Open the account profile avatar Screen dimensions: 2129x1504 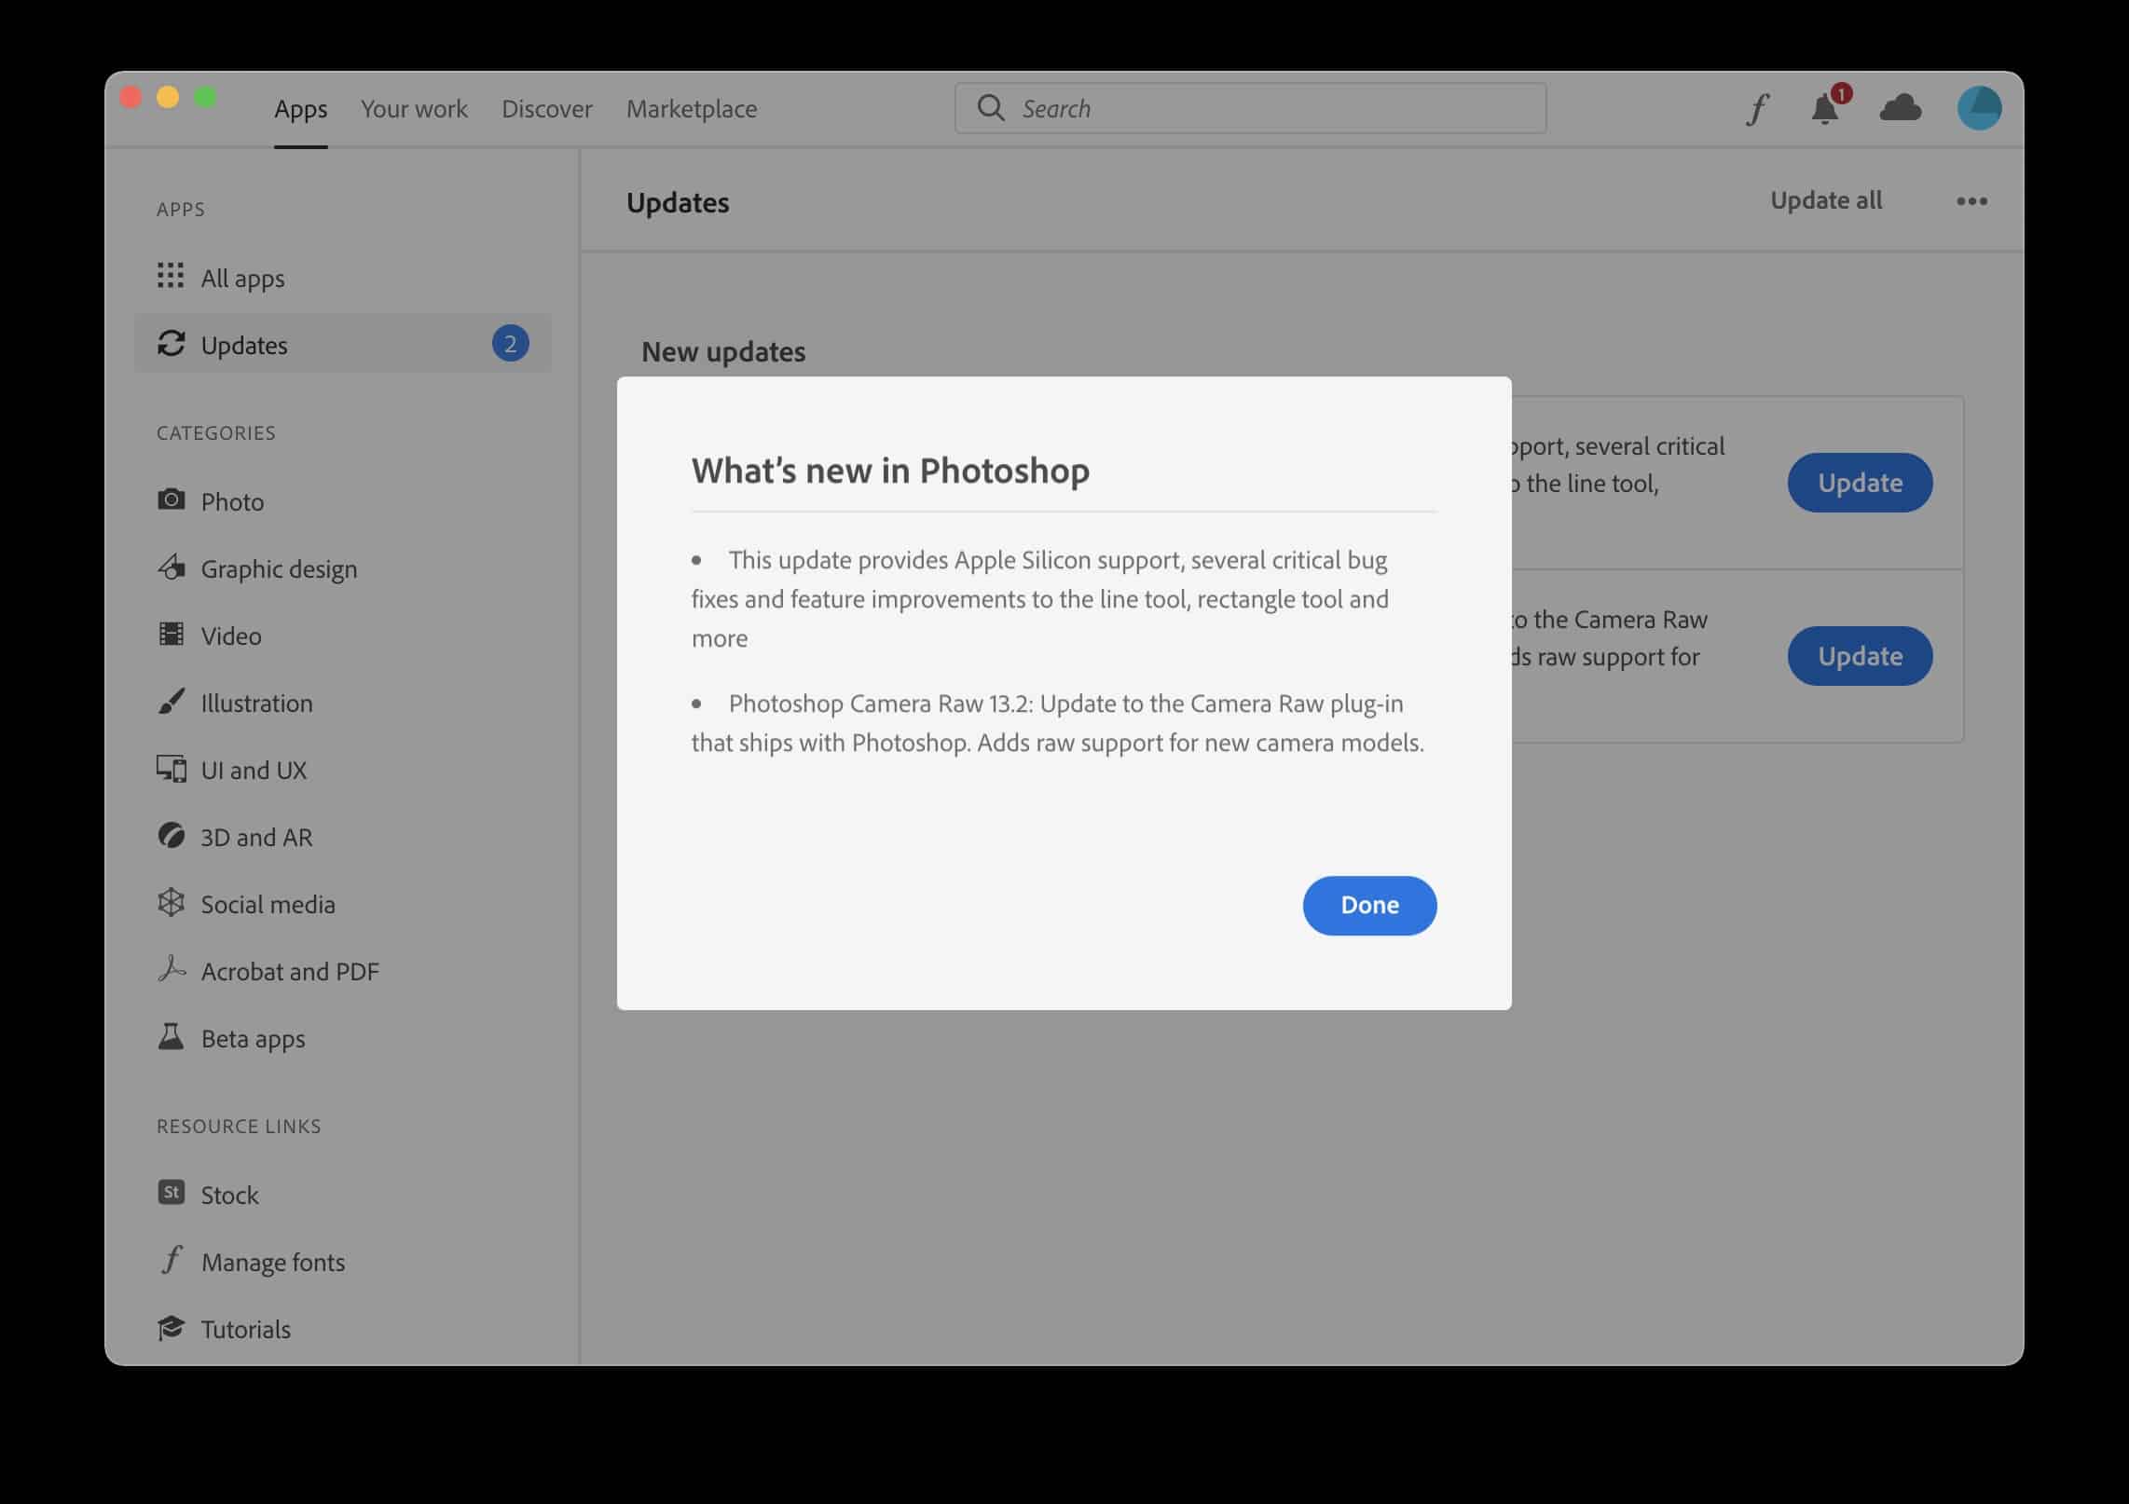1980,108
